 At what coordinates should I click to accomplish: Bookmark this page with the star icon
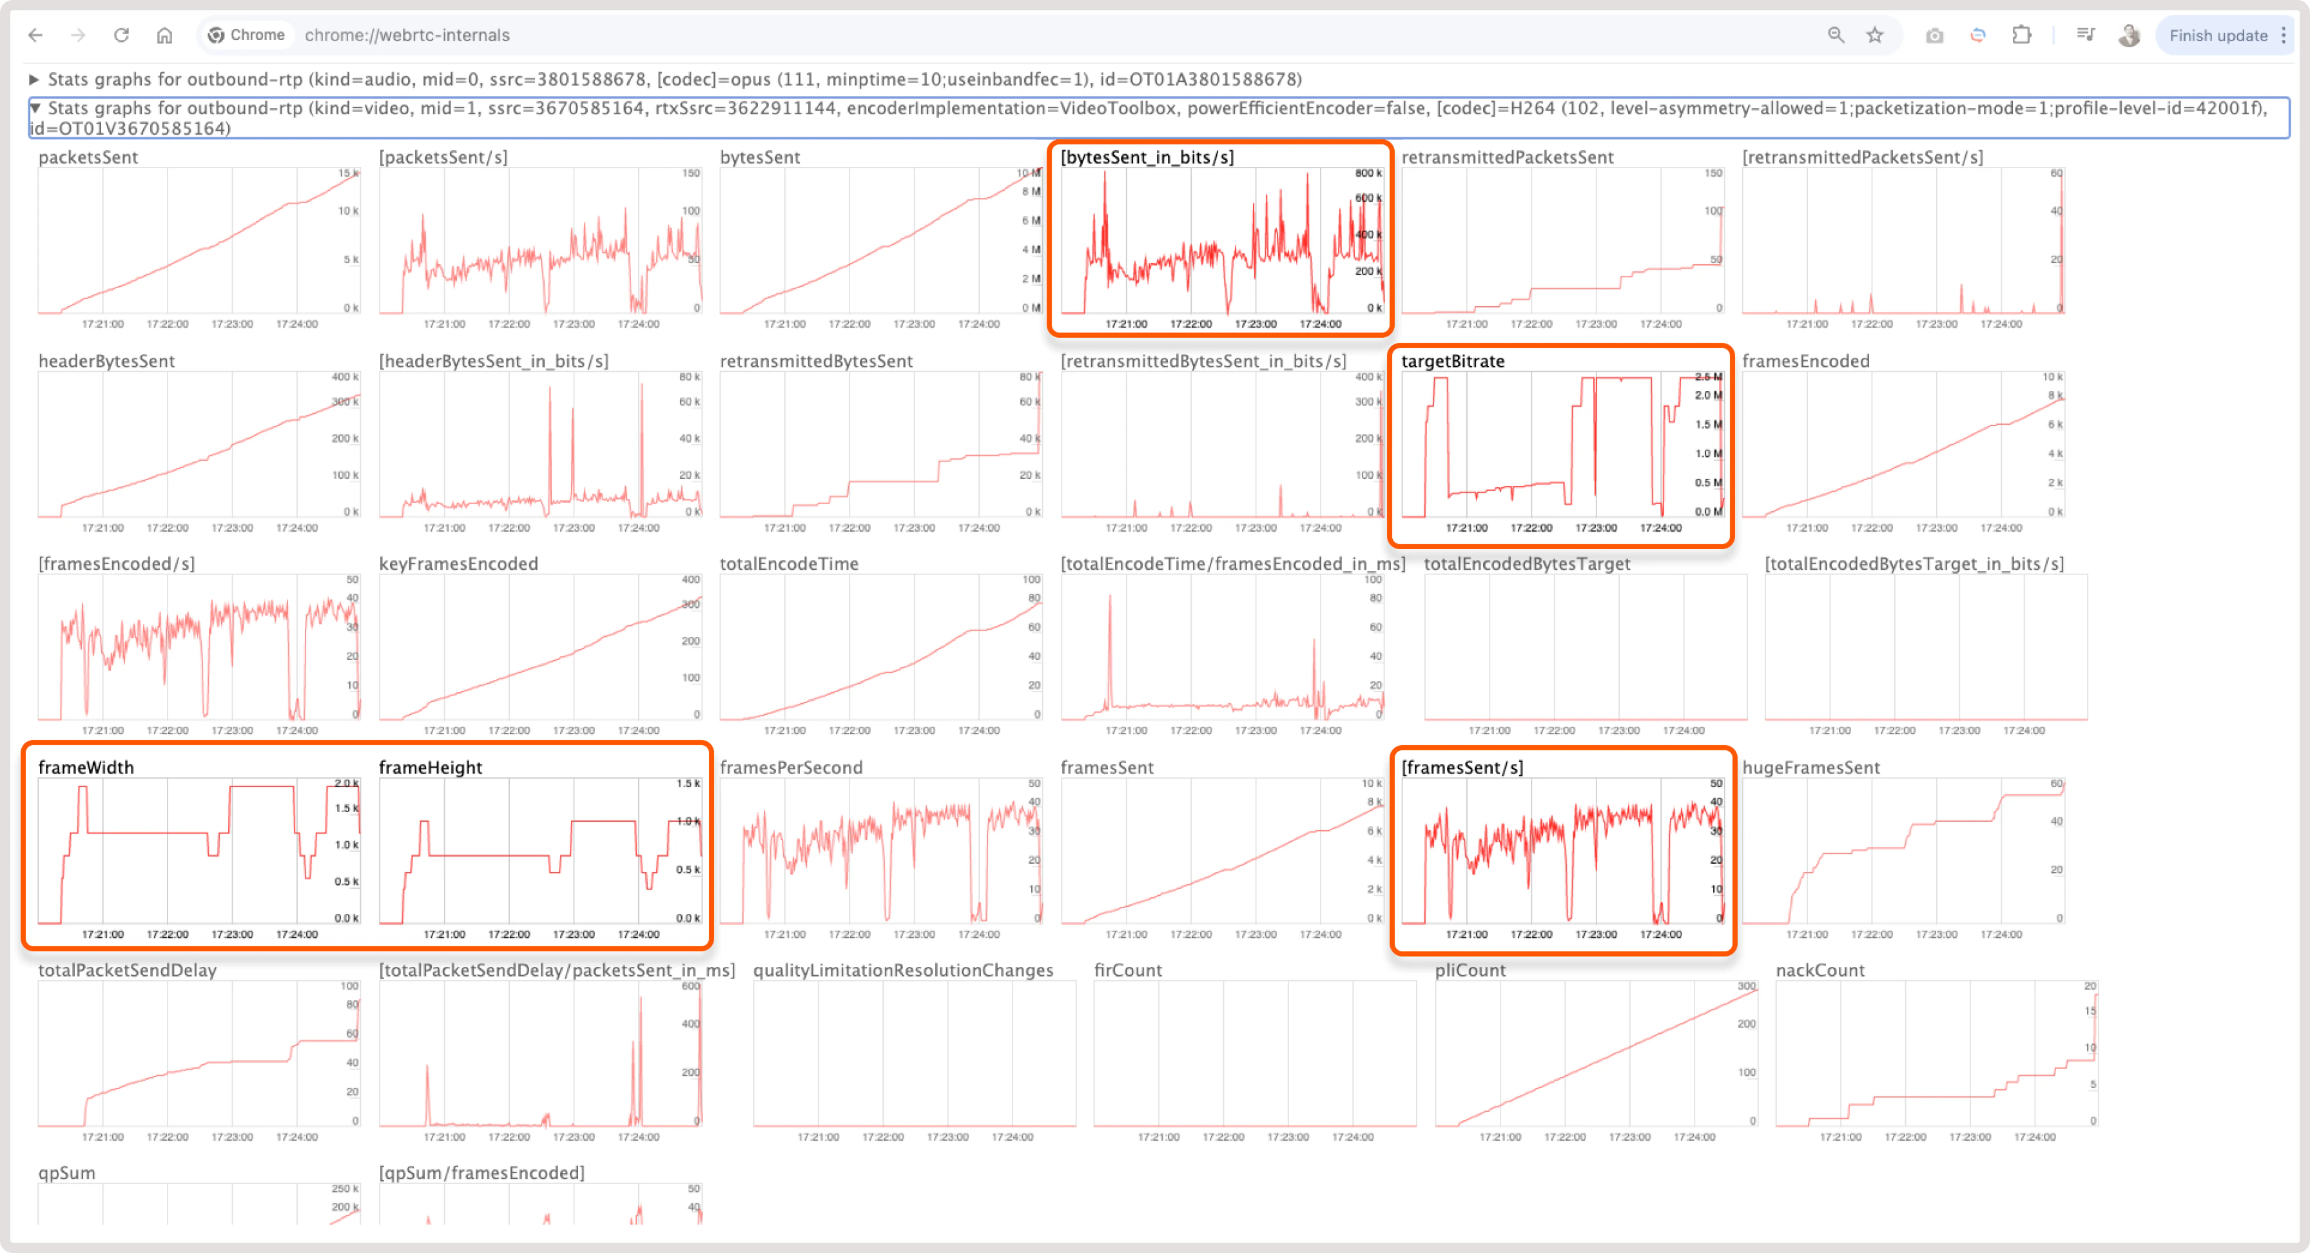tap(1874, 35)
